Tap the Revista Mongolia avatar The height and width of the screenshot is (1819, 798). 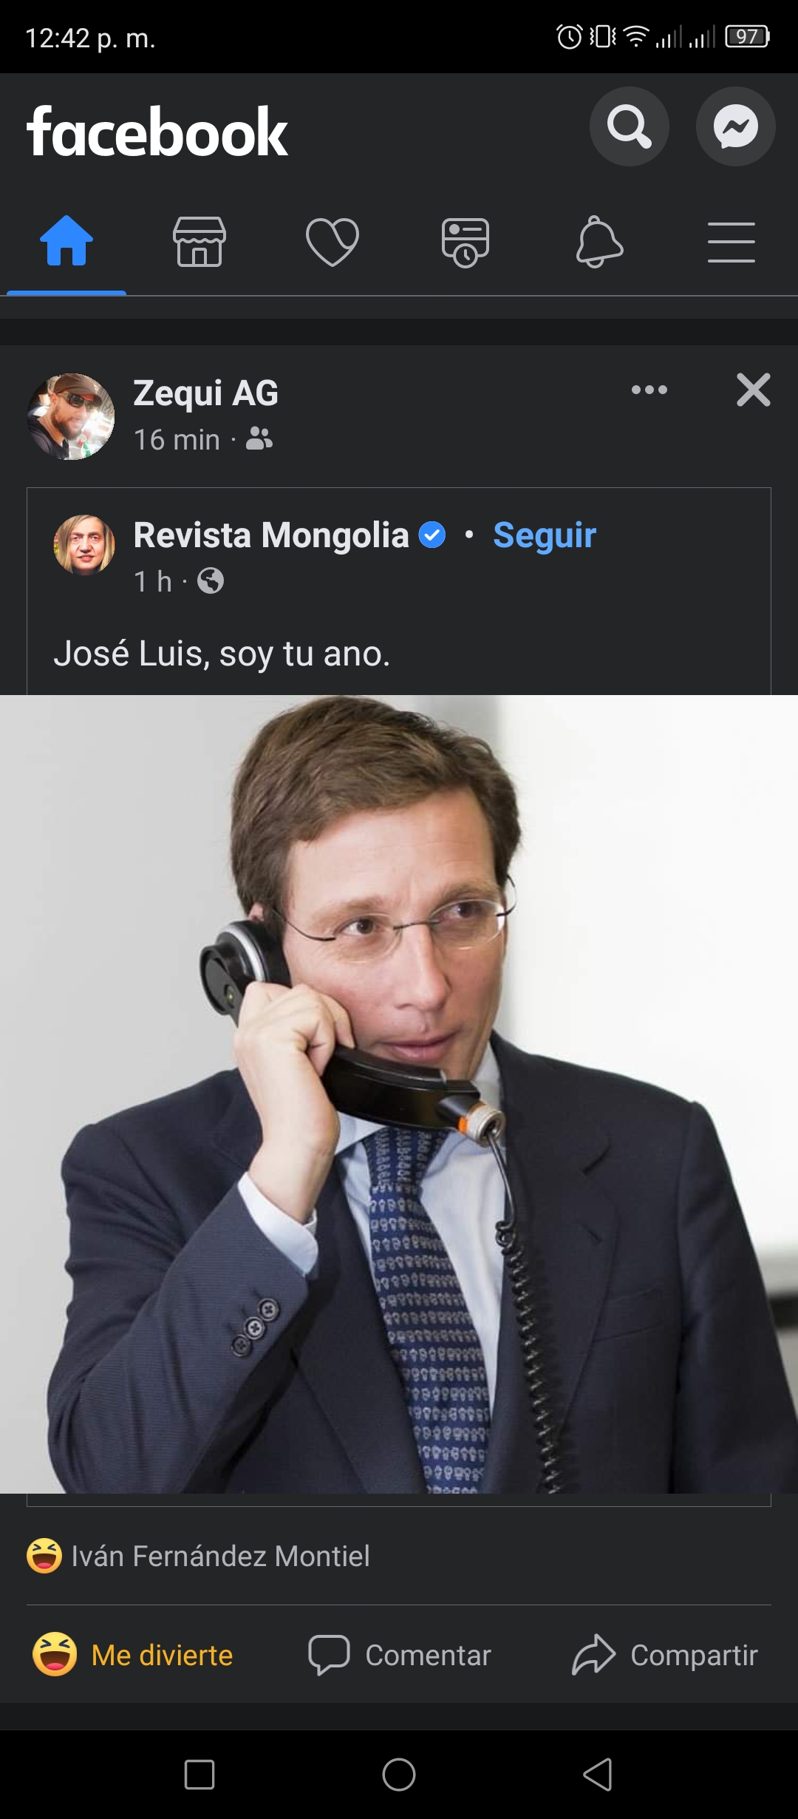click(84, 545)
